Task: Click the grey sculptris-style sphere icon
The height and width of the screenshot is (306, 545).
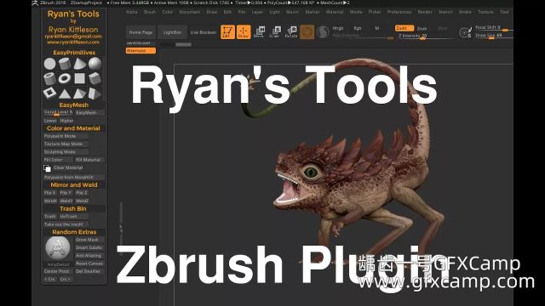Action: click(323, 32)
